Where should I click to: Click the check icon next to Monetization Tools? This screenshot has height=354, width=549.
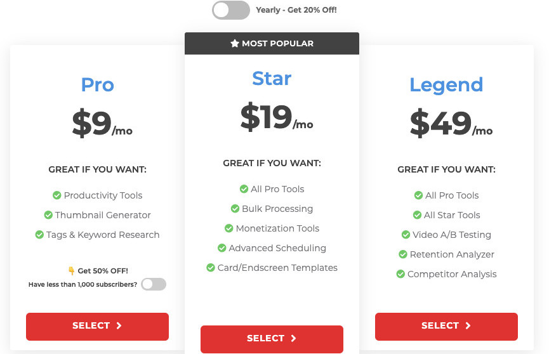point(228,228)
